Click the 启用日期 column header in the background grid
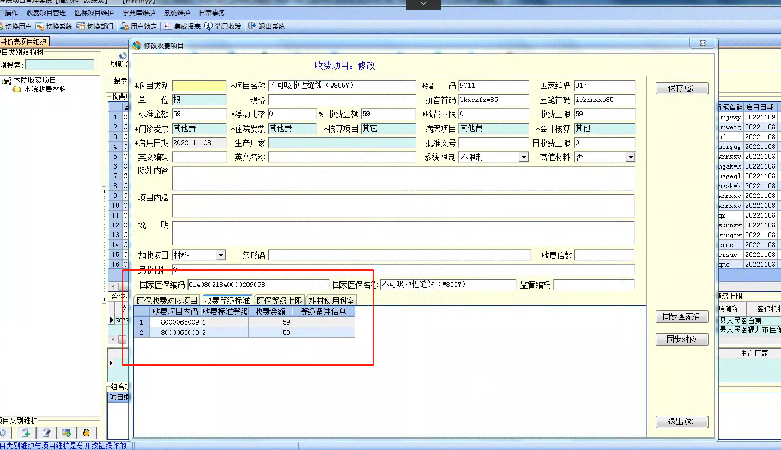The width and height of the screenshot is (781, 450). 760,107
